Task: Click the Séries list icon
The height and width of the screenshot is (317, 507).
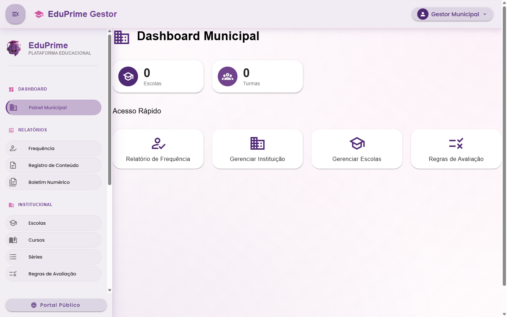Action: point(13,257)
